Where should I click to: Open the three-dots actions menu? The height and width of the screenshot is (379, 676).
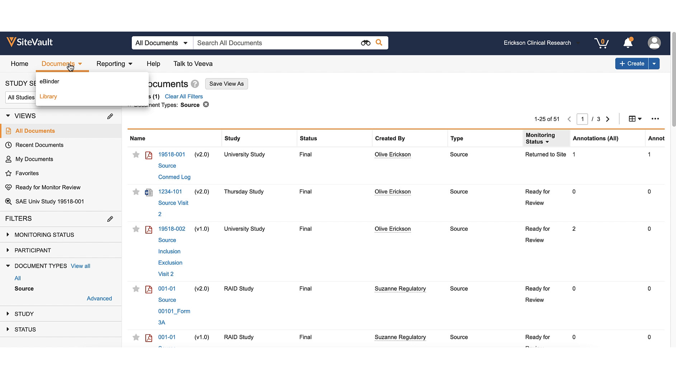click(655, 119)
